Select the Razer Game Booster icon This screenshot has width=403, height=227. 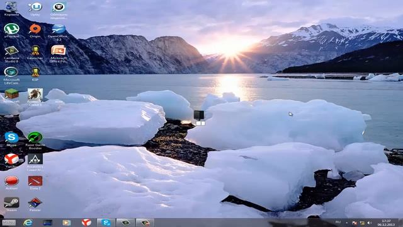(x=35, y=141)
